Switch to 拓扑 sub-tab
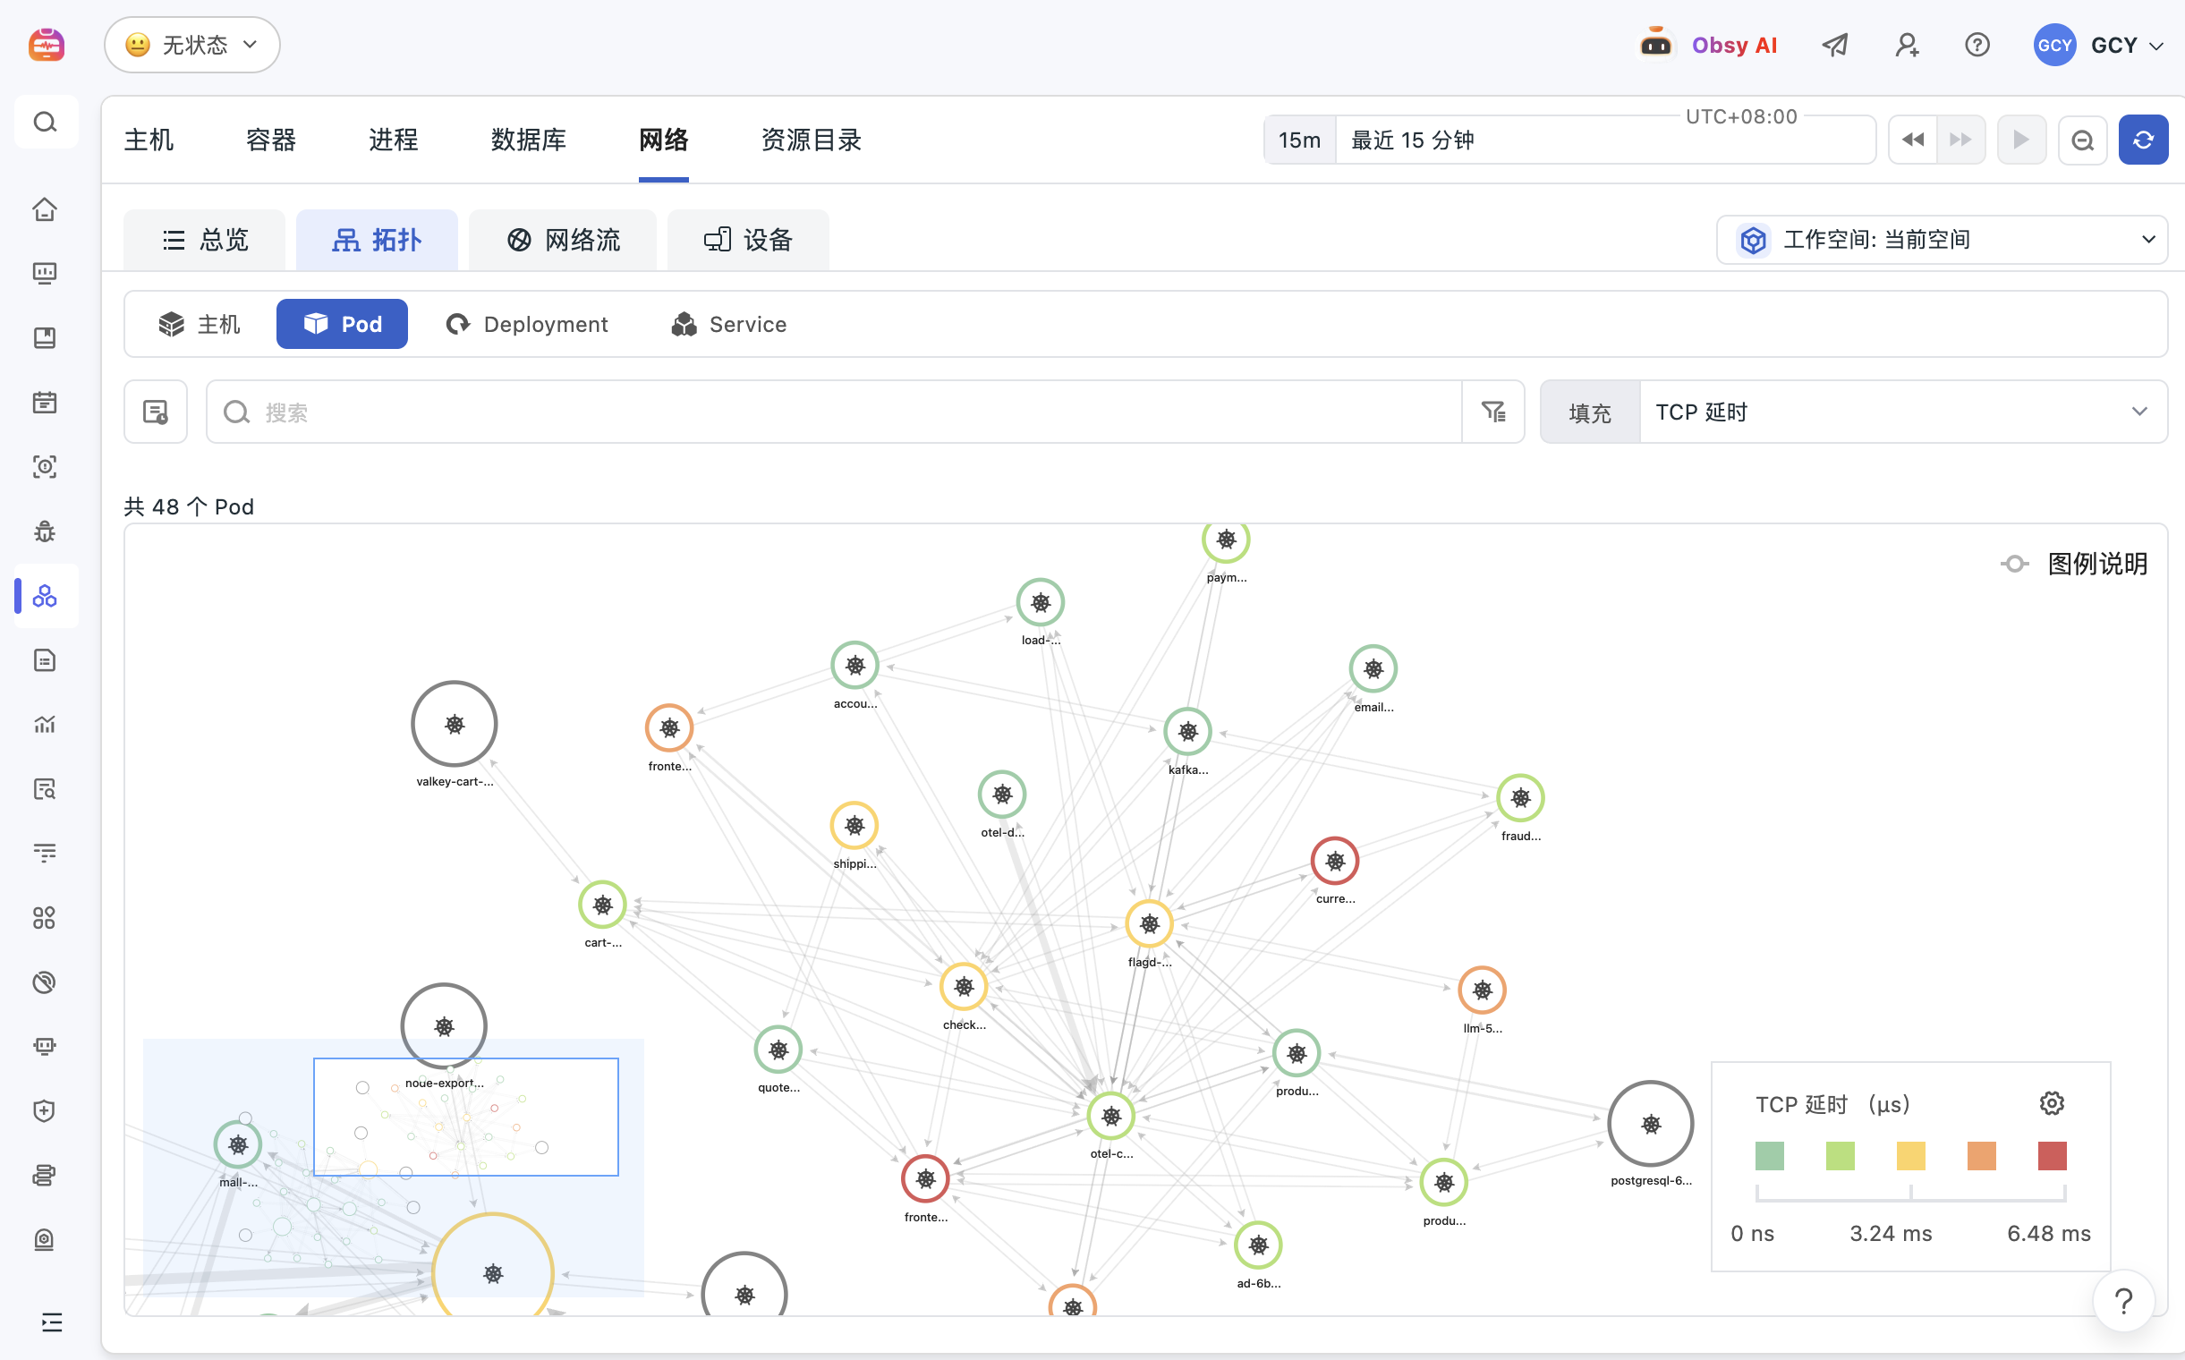Image resolution: width=2185 pixels, height=1360 pixels. click(x=377, y=239)
